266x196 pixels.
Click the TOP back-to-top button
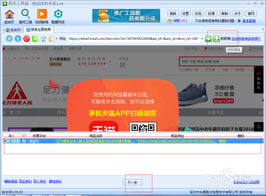[258, 127]
